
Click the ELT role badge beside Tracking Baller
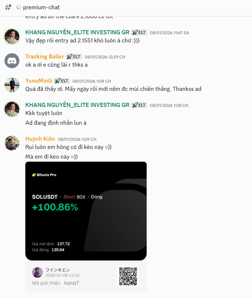coord(74,57)
